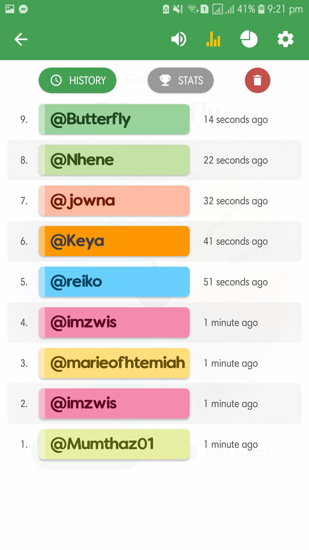Tap the @jowna history entry

click(114, 201)
